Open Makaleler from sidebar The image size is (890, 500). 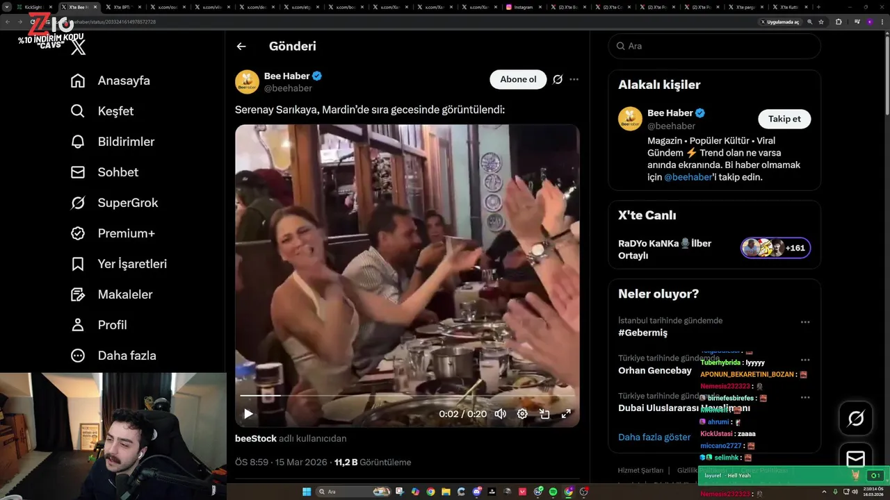[111, 294]
